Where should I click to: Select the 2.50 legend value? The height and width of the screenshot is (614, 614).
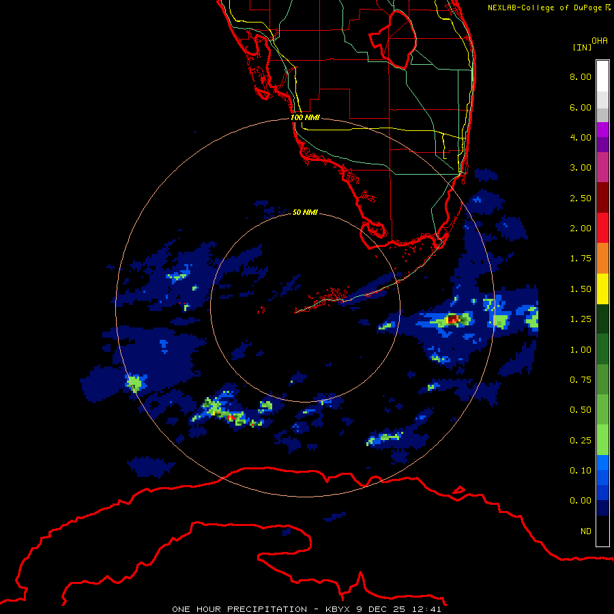pyautogui.click(x=581, y=198)
